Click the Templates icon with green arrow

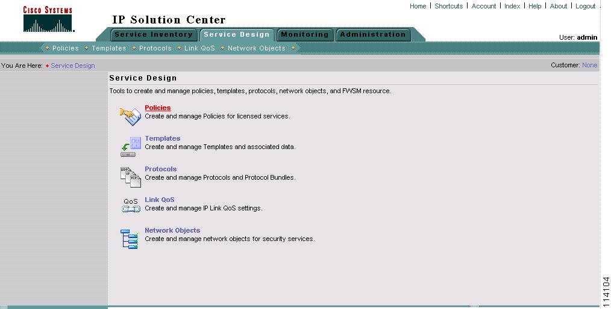131,147
